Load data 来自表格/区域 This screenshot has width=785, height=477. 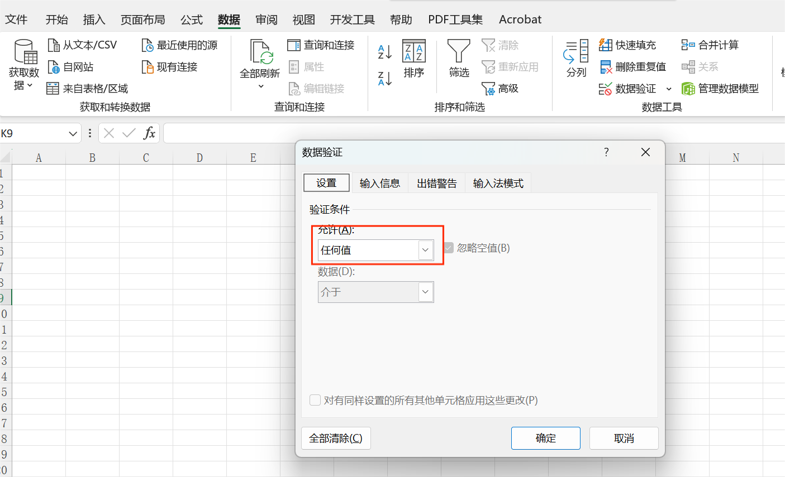point(87,89)
